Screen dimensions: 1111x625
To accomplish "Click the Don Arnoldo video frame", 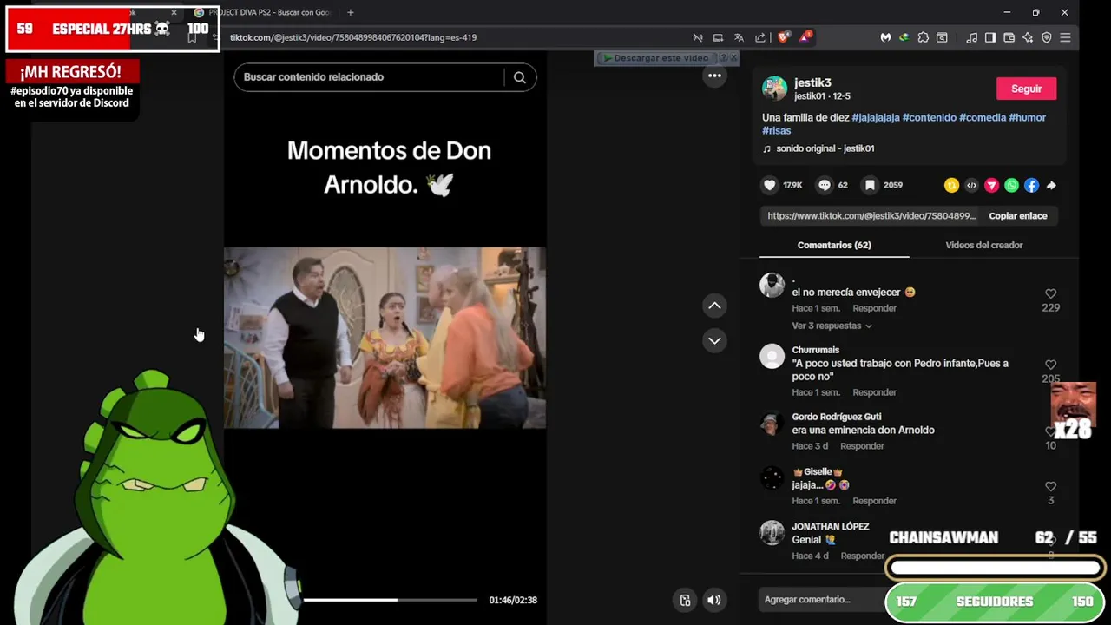I will point(385,338).
